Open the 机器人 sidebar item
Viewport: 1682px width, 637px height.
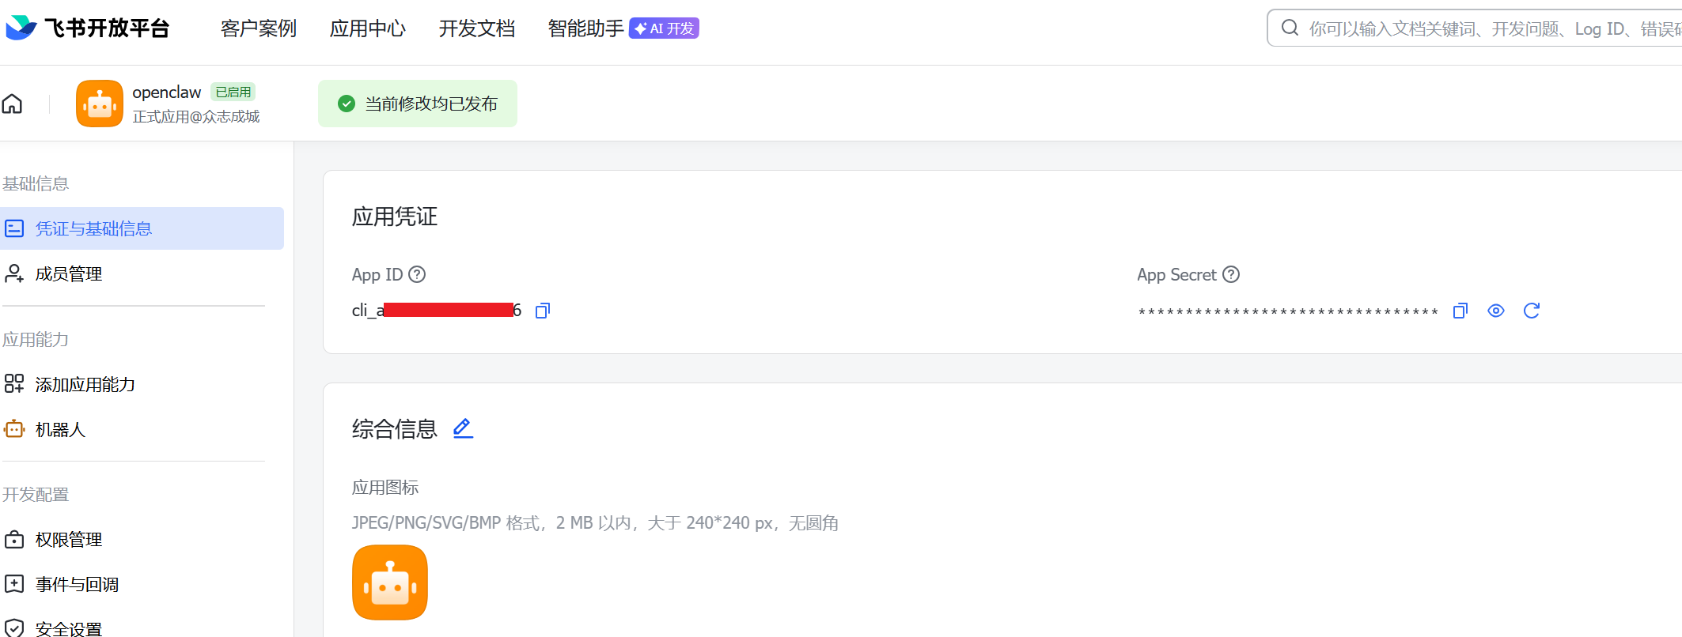click(x=60, y=429)
